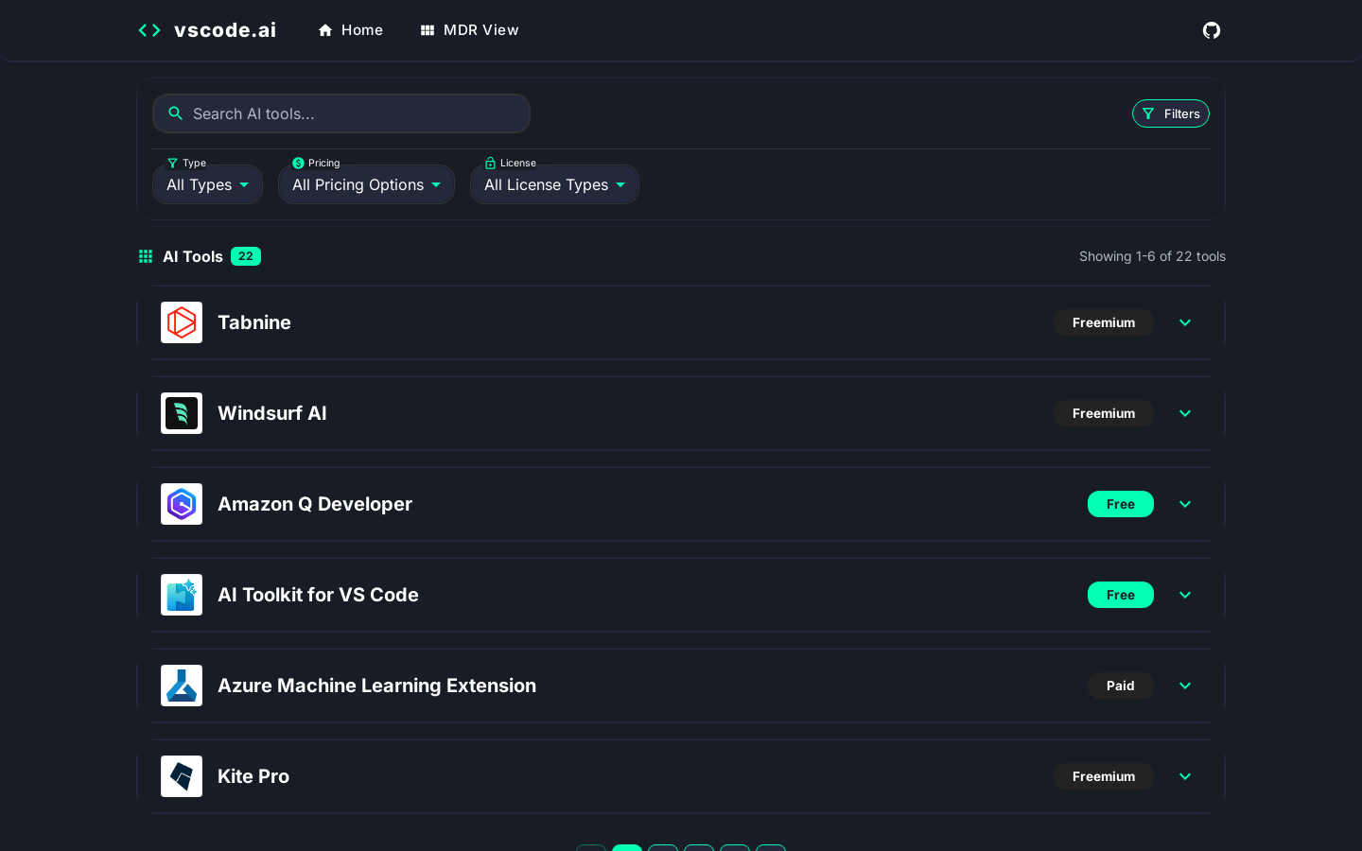This screenshot has height=851, width=1362.
Task: Click the Amazon Q Developer logo icon
Action: pos(182,504)
